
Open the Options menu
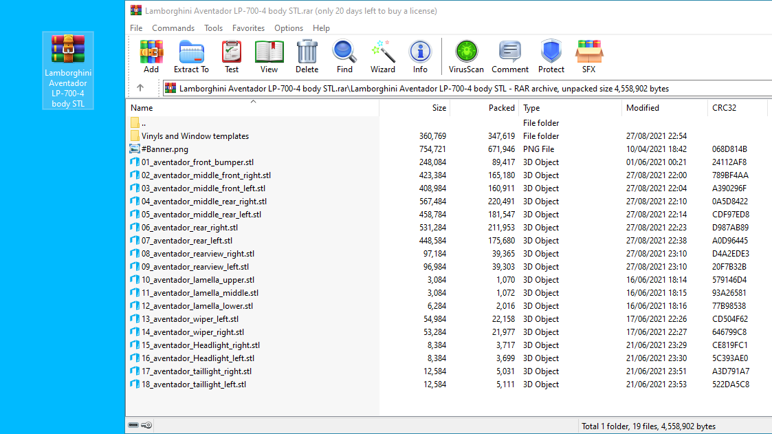pyautogui.click(x=289, y=28)
